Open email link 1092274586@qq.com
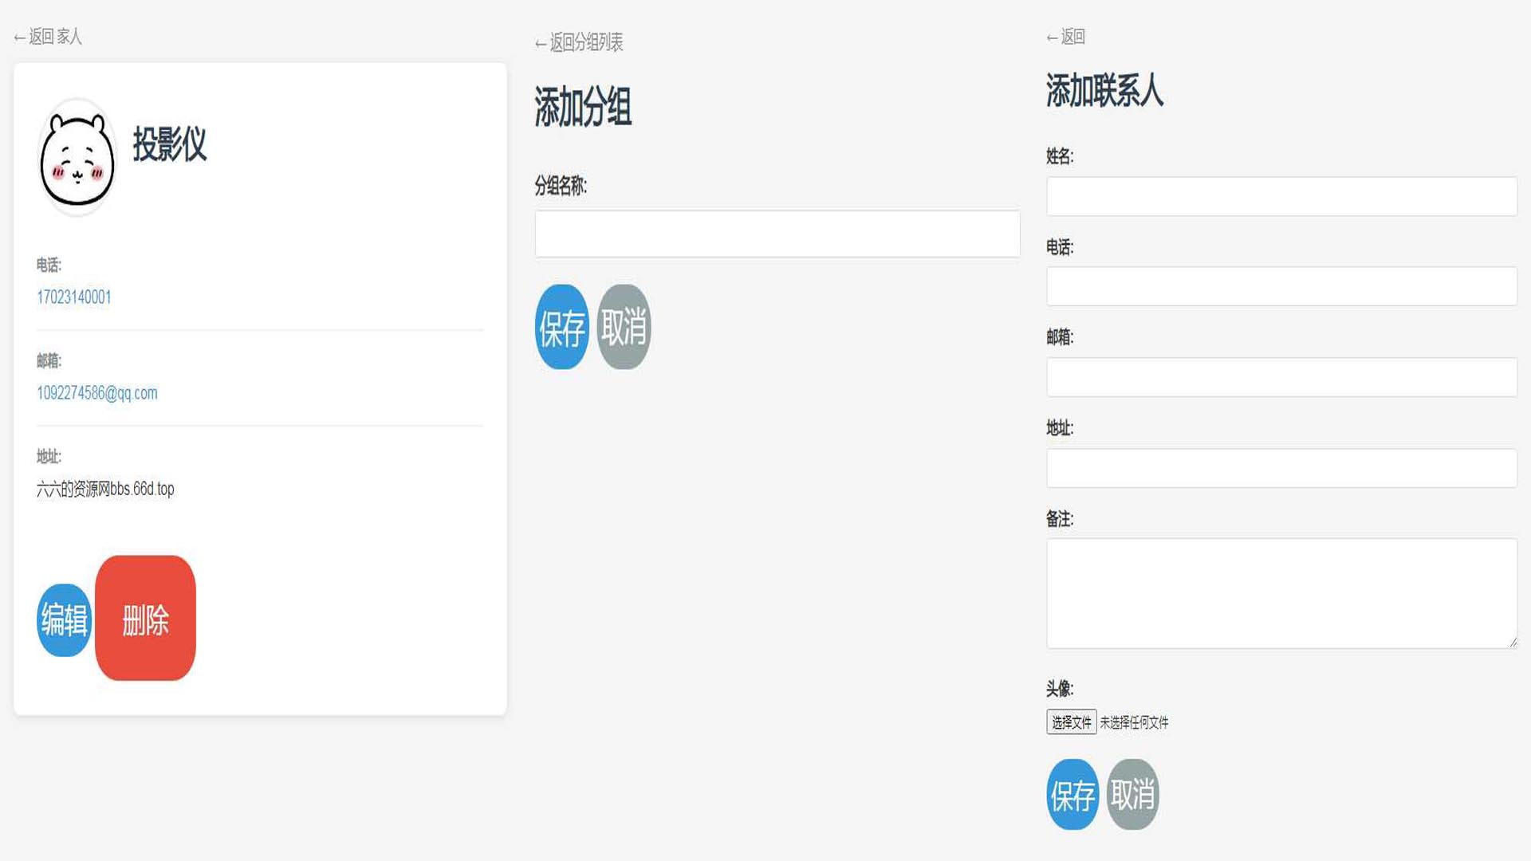The height and width of the screenshot is (861, 1531). tap(97, 393)
